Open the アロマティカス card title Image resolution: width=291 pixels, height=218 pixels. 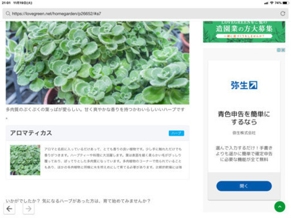[x=31, y=133]
